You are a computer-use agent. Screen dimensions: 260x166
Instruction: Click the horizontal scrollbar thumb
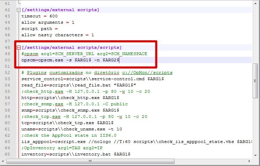point(90,161)
